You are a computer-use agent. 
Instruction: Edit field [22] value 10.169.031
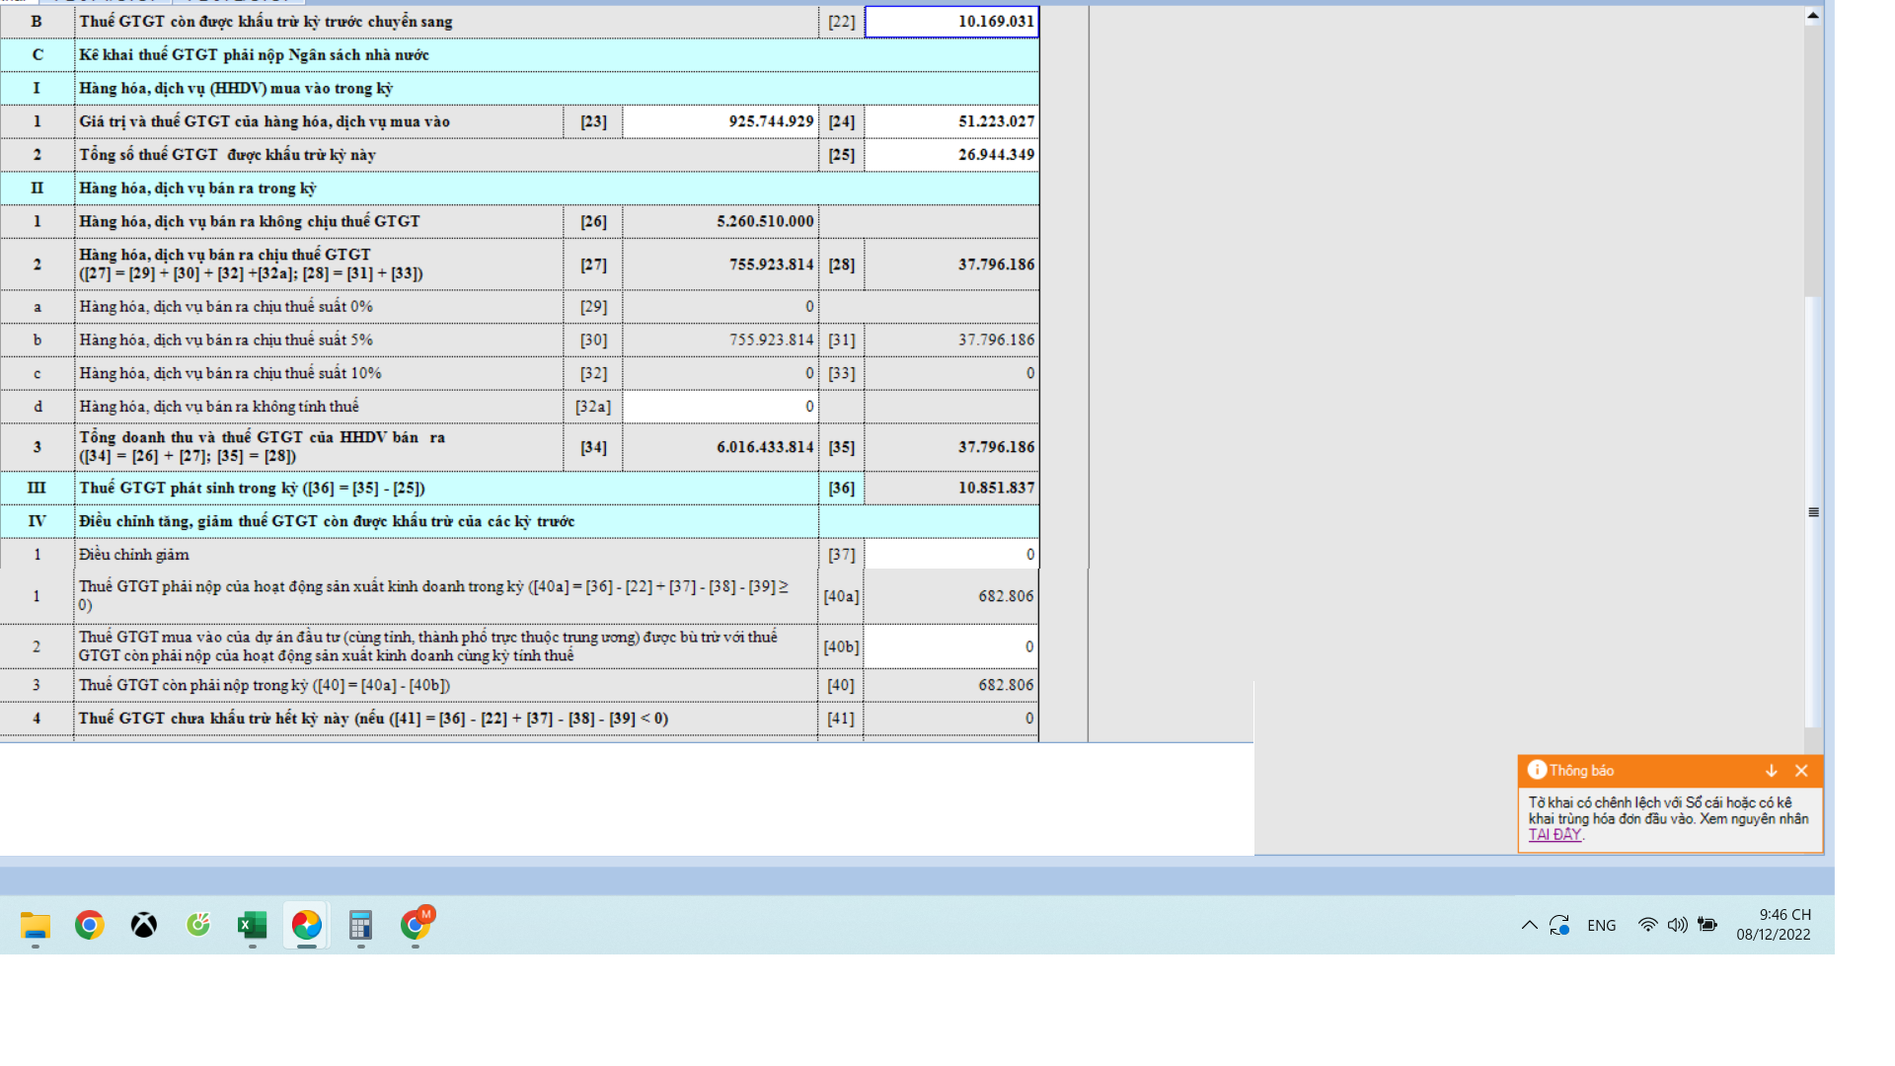(x=951, y=22)
